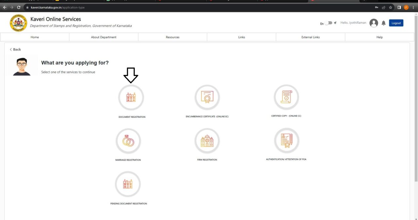Open the browser share icon

coord(384,7)
